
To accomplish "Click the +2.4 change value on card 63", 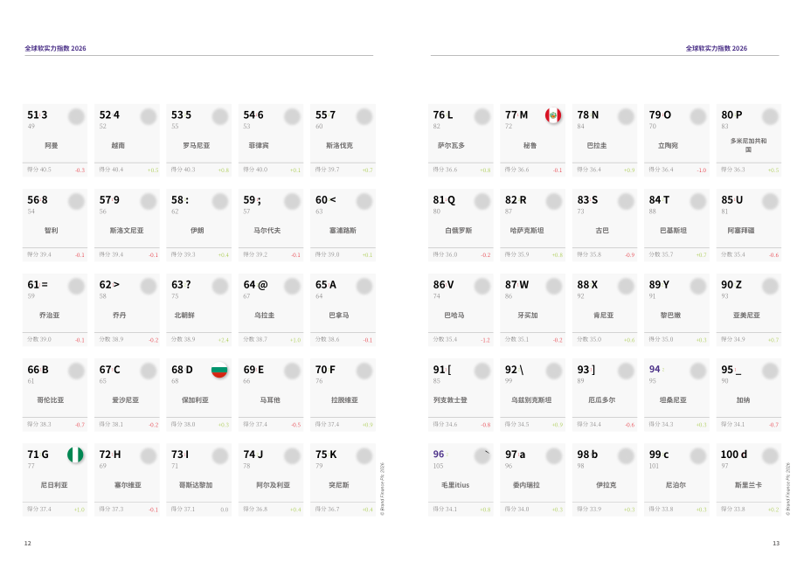I will point(224,340).
